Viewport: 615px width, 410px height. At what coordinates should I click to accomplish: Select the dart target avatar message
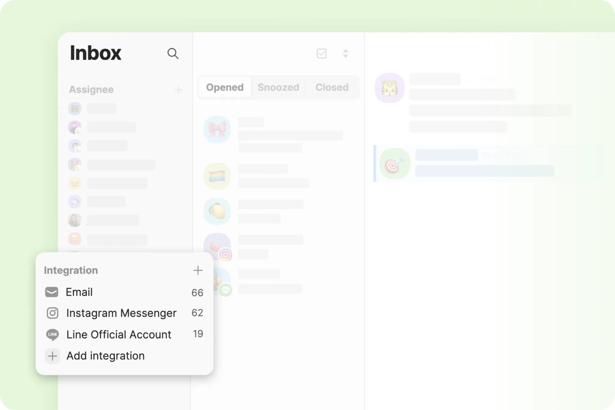pos(394,164)
